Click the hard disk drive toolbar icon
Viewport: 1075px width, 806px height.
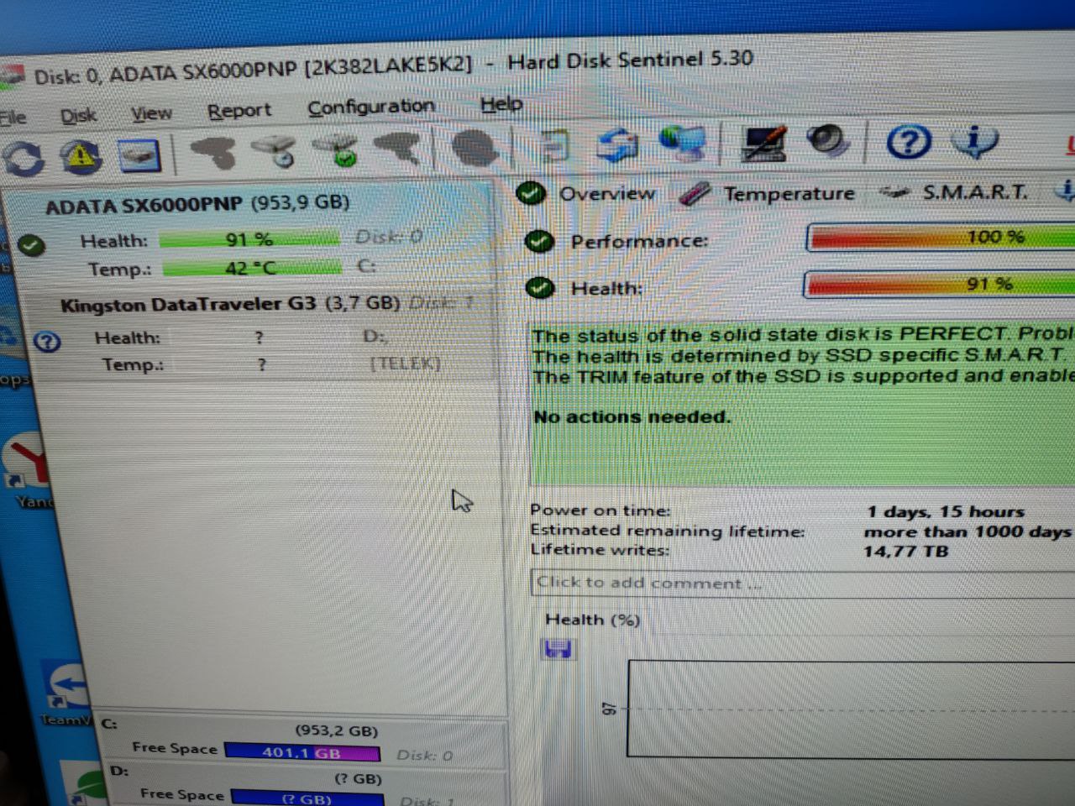tap(139, 156)
